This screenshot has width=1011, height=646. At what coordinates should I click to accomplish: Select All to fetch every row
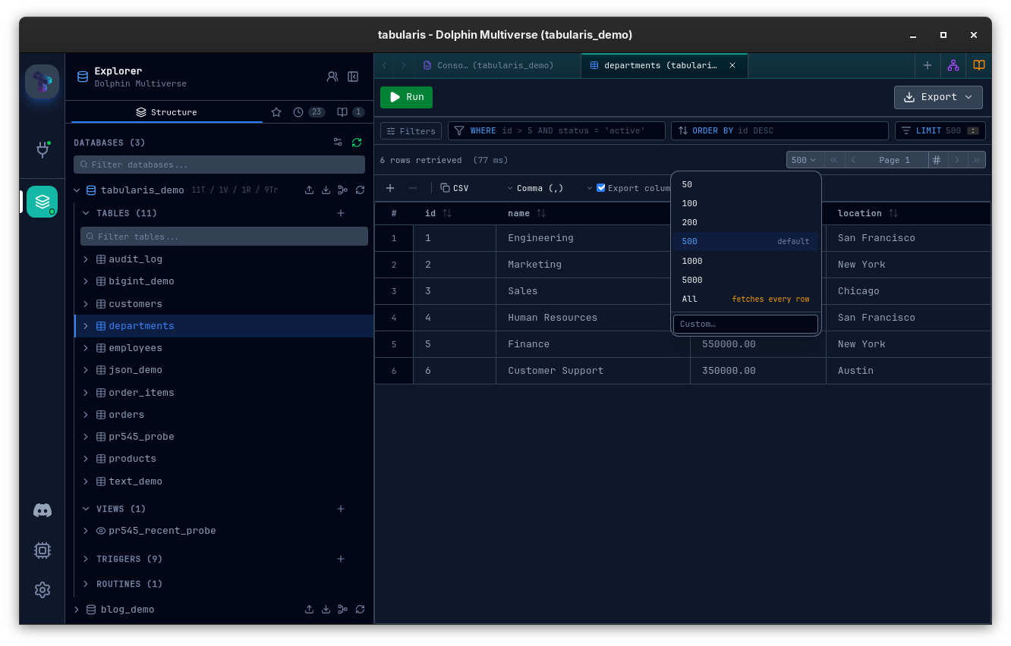tap(745, 299)
